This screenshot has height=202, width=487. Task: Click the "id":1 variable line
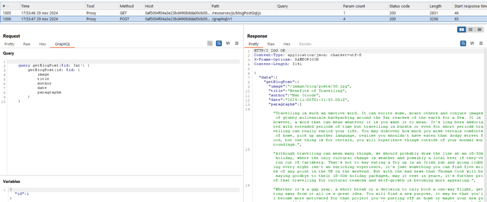pos(22,193)
